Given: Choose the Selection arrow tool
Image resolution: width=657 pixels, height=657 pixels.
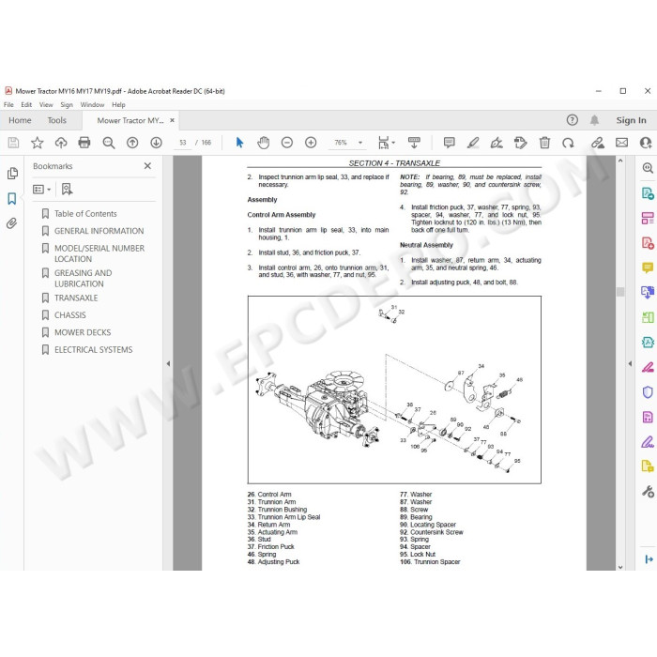Looking at the screenshot, I should [x=239, y=143].
